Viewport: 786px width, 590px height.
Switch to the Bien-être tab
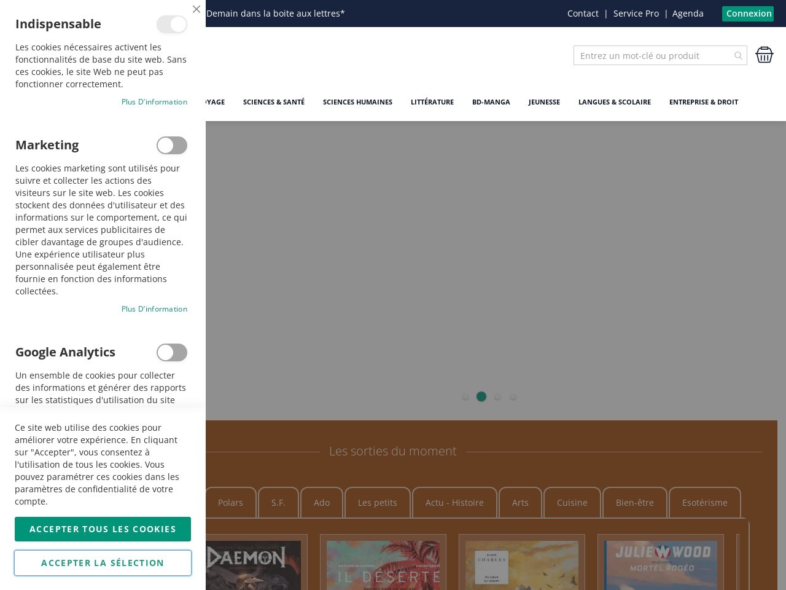pos(635,503)
